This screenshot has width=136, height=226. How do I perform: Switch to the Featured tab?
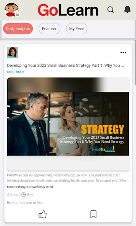(49, 29)
